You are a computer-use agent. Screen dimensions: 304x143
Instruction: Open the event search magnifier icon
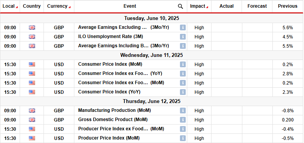(x=180, y=7)
